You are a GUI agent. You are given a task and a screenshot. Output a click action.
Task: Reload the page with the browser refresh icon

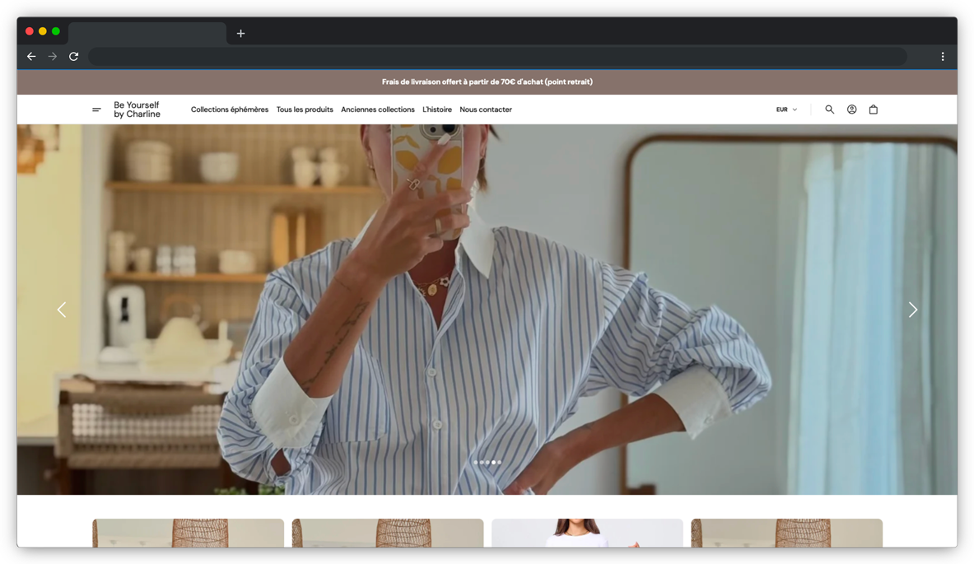tap(74, 57)
